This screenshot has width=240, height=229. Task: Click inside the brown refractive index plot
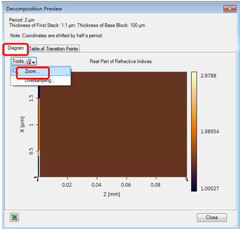(113, 124)
